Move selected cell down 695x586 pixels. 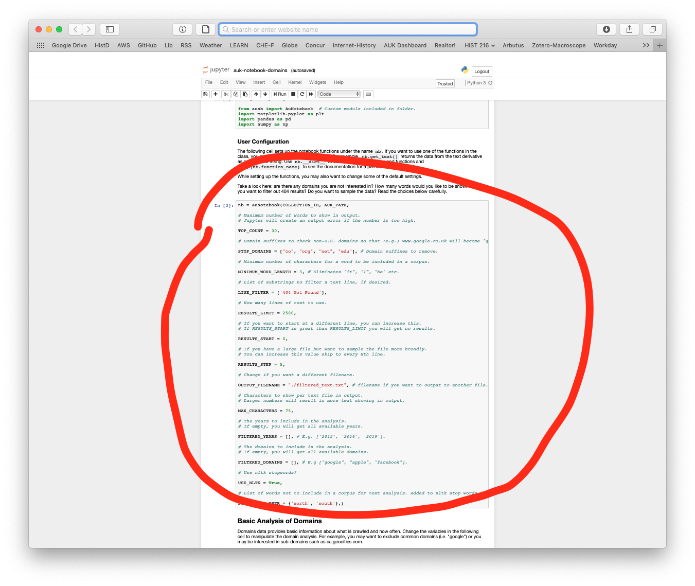[265, 94]
